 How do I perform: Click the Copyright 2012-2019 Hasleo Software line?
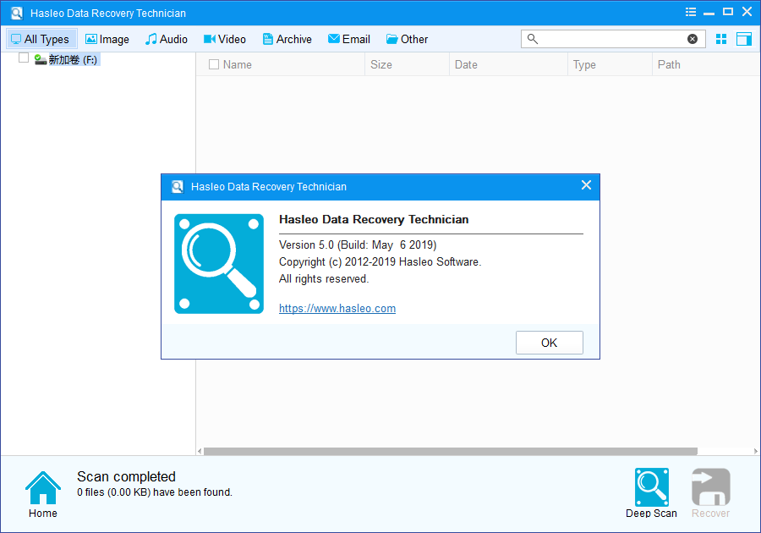(380, 262)
